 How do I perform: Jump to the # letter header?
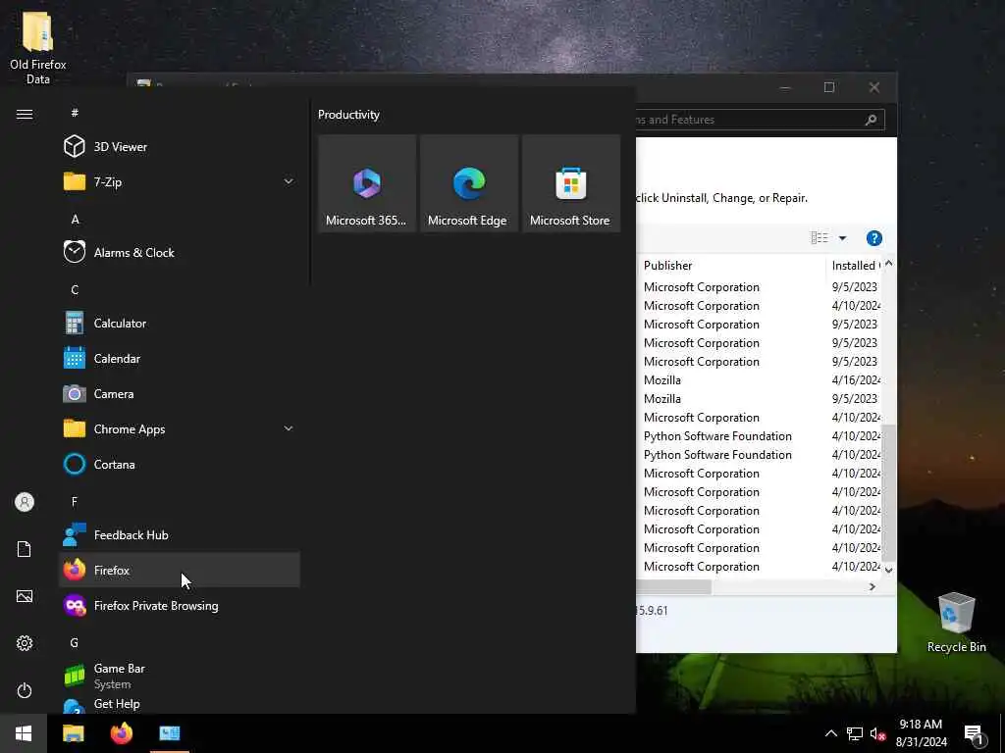coord(75,113)
